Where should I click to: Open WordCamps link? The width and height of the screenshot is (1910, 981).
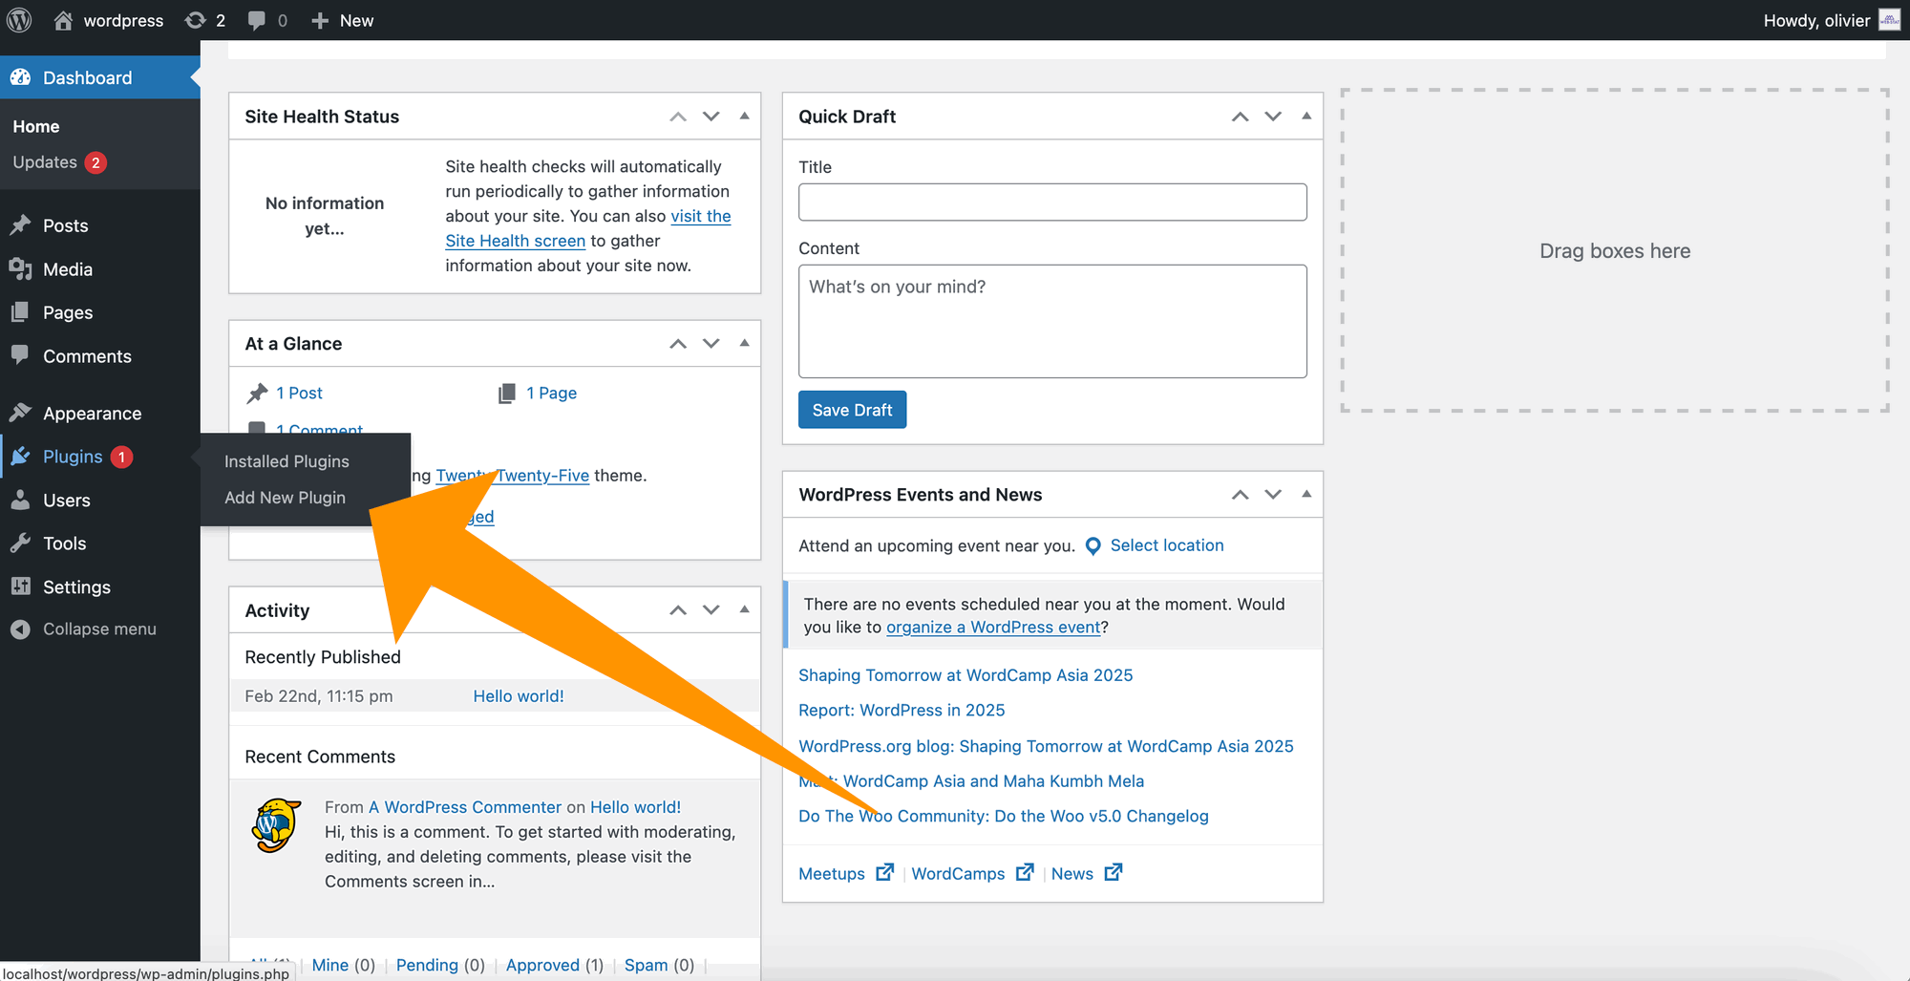[958, 874]
